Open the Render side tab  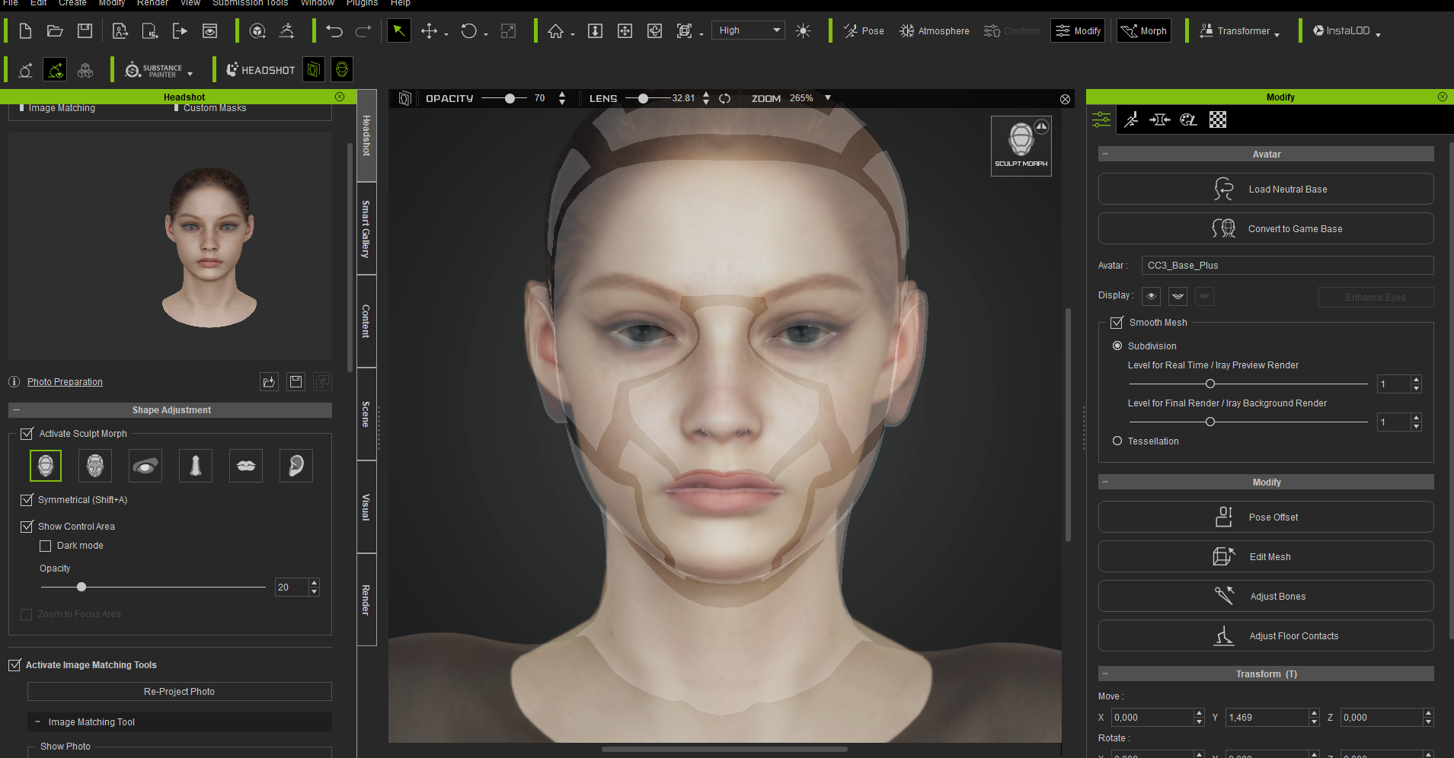pyautogui.click(x=366, y=600)
